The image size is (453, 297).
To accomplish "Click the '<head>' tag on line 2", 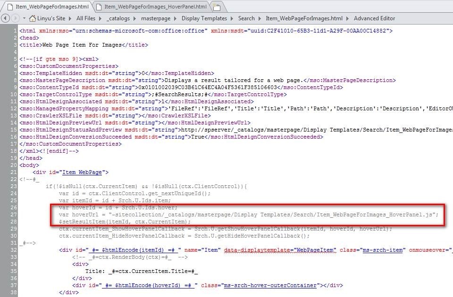I will (x=29, y=38).
